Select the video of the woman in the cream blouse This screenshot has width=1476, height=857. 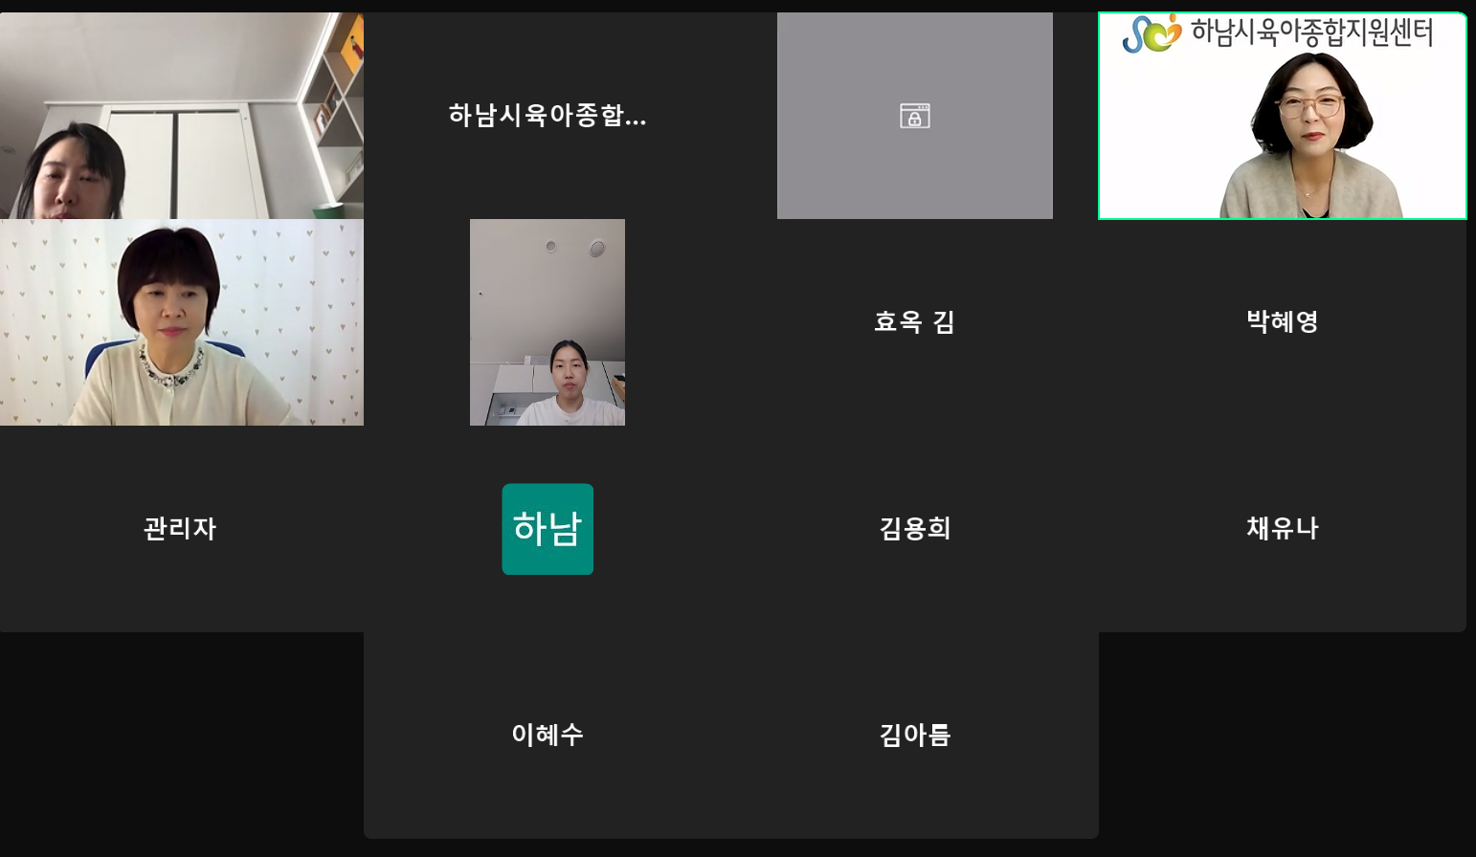(x=182, y=322)
